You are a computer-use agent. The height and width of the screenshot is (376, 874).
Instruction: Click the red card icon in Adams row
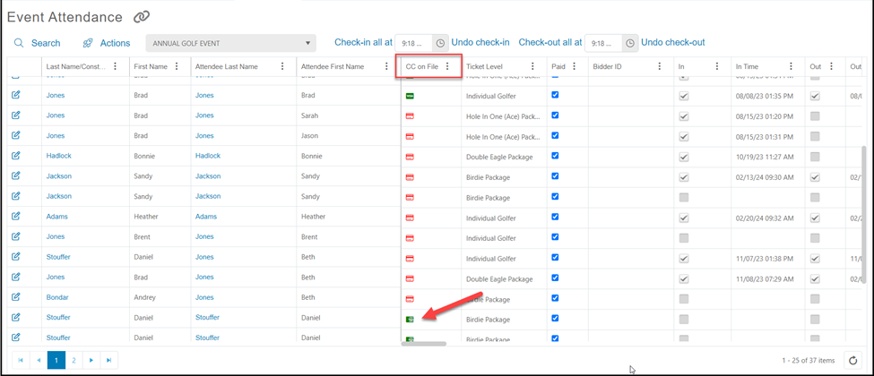click(410, 218)
